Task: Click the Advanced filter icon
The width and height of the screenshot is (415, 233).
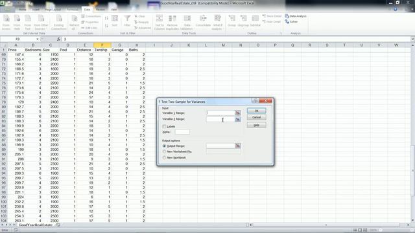Action: tap(143, 28)
